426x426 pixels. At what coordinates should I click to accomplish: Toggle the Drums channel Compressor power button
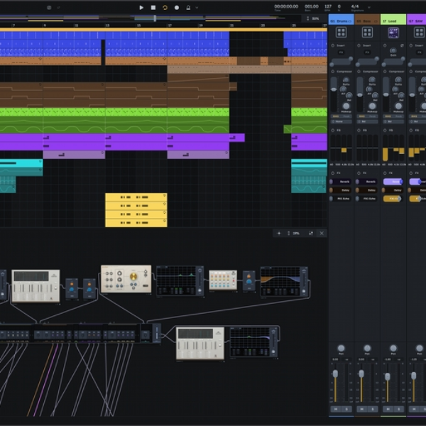332,72
